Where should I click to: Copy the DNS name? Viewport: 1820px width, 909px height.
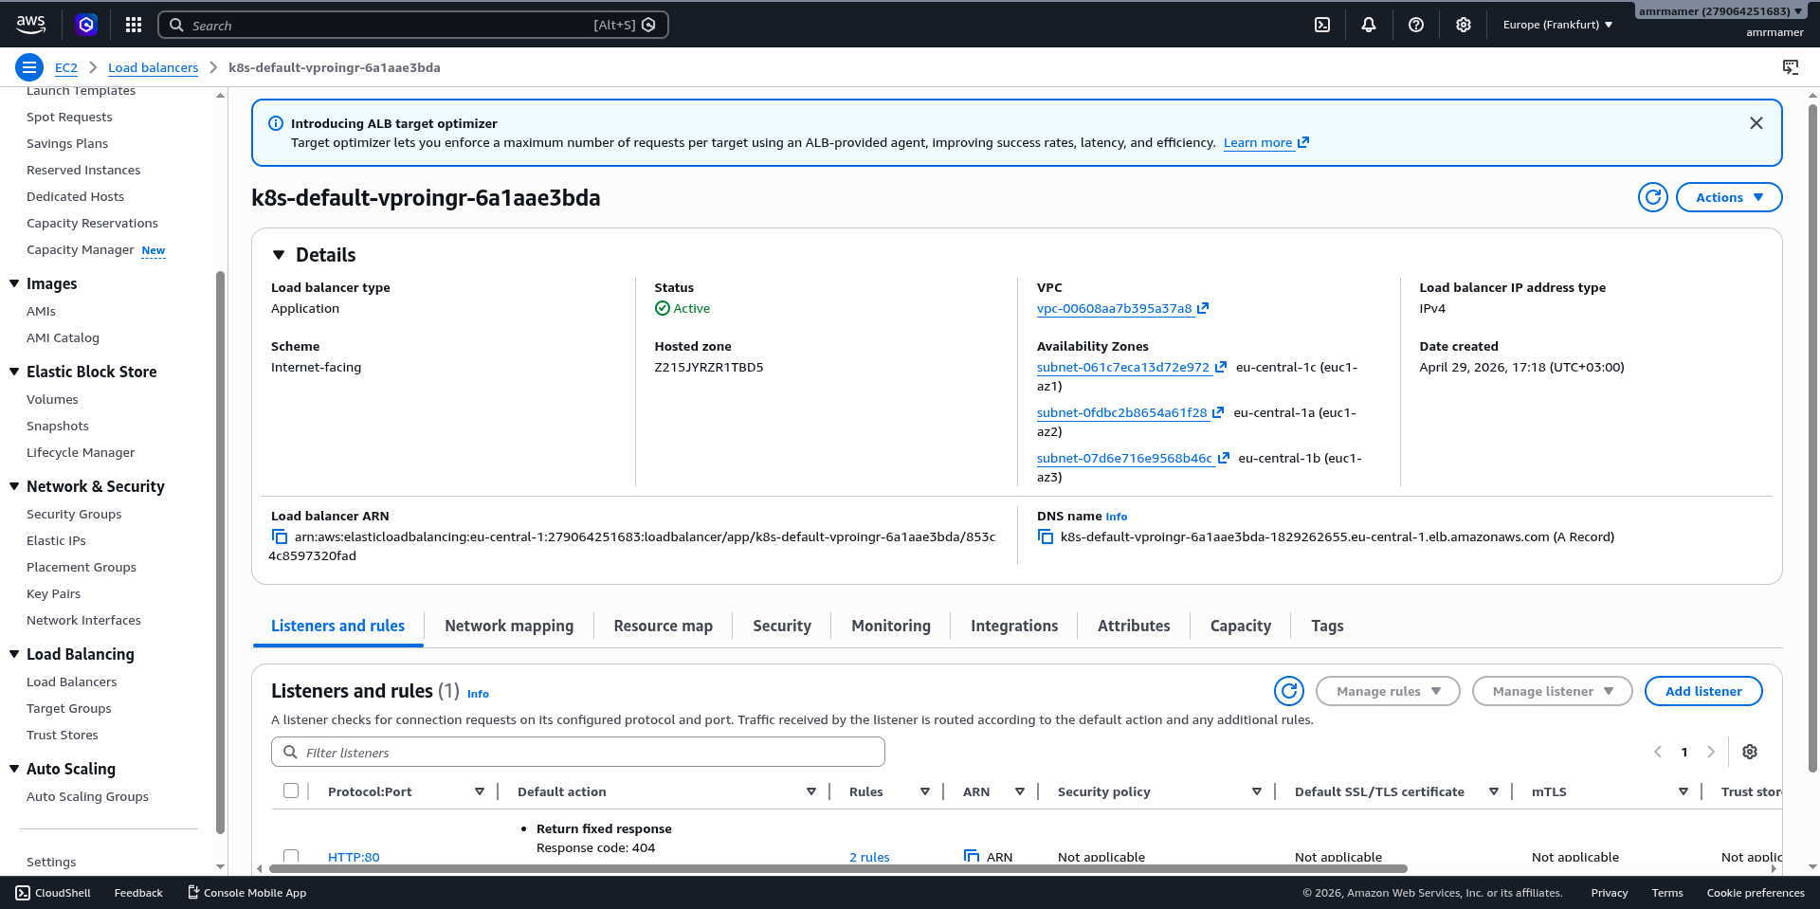(x=1046, y=536)
